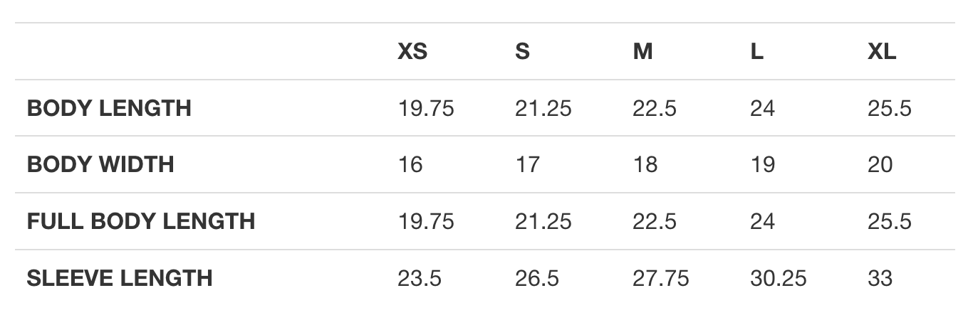Click Sleeve Length value 27.75
Screen dimensions: 973x320
[x=661, y=277]
